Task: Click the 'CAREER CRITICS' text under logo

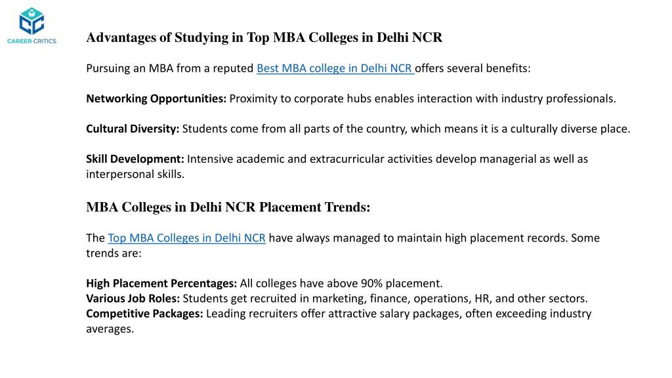Action: [31, 41]
